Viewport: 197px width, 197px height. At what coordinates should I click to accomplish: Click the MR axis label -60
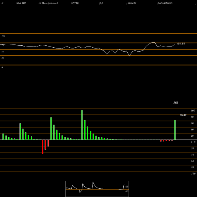(x=192, y=161)
